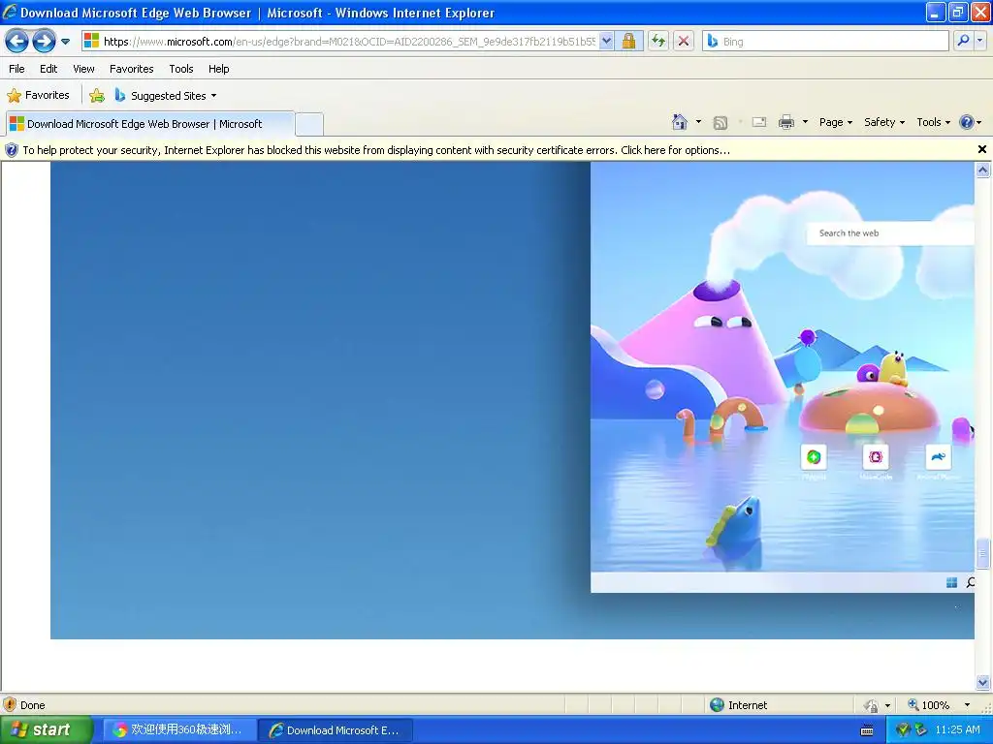The image size is (993, 744).
Task: Open the recent pages dropdown arrow
Action: [x=65, y=42]
